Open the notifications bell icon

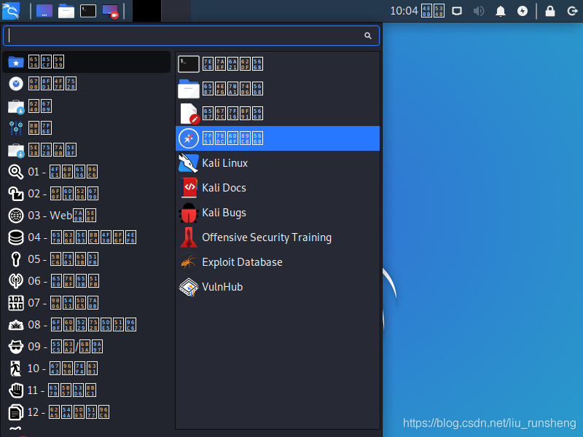click(501, 11)
